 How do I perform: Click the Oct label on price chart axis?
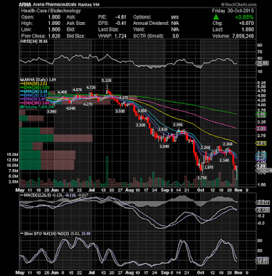(x=201, y=190)
